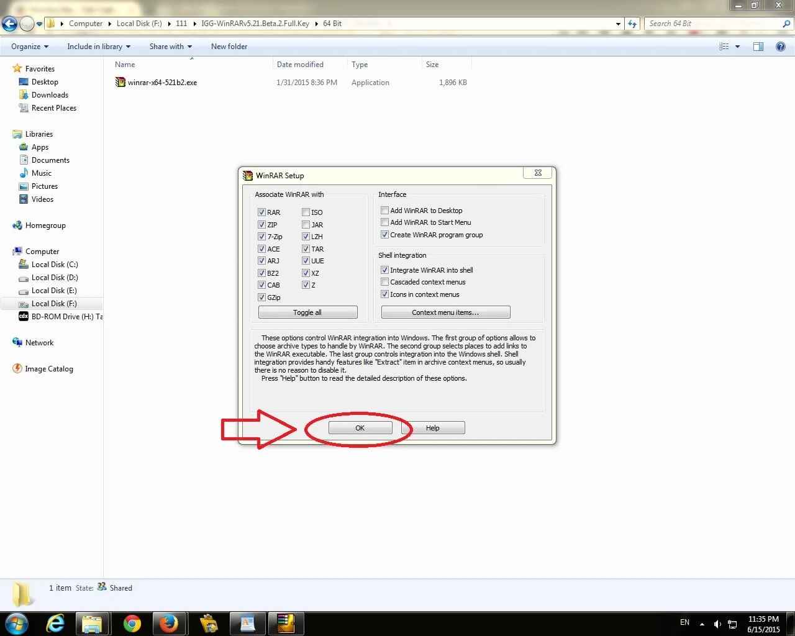Image resolution: width=795 pixels, height=636 pixels.
Task: Click the Windows Start orb
Action: (17, 624)
